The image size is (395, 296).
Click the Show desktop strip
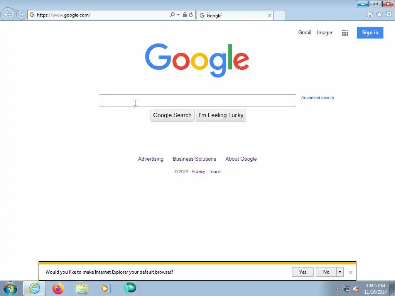(x=392, y=288)
